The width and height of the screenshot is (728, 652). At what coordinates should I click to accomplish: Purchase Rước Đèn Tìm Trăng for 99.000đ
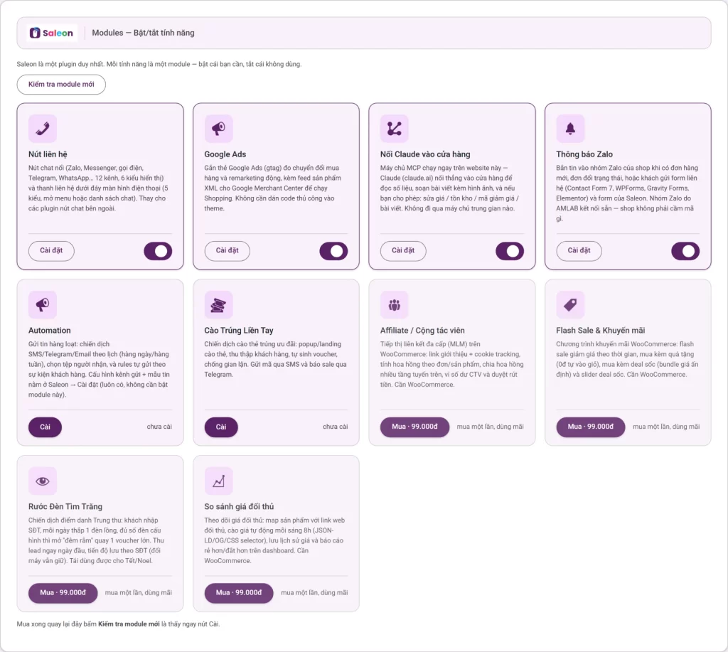(x=63, y=593)
